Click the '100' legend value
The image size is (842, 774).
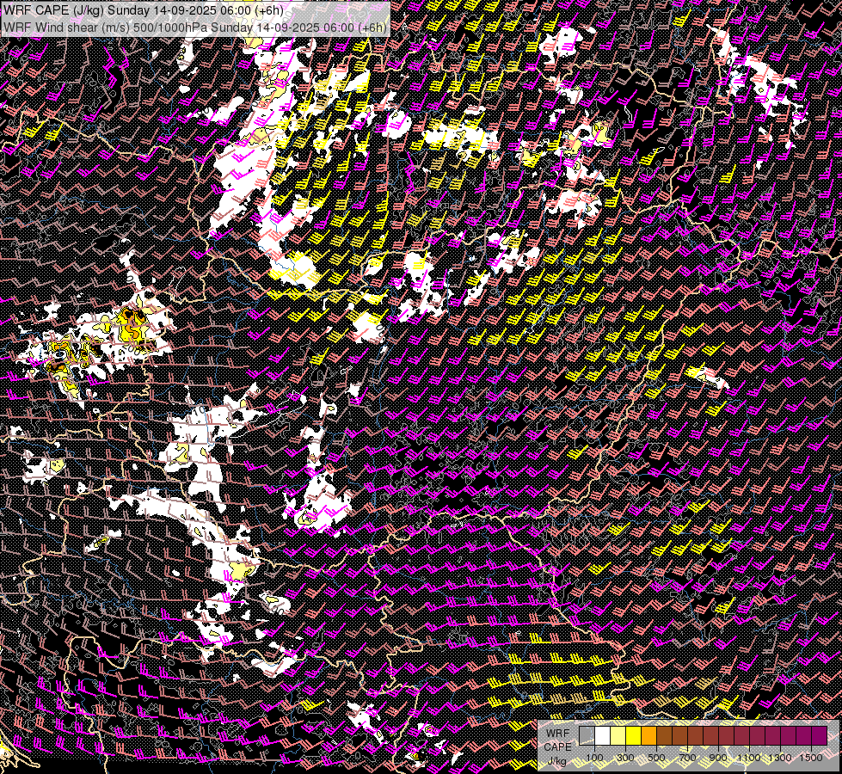click(594, 758)
